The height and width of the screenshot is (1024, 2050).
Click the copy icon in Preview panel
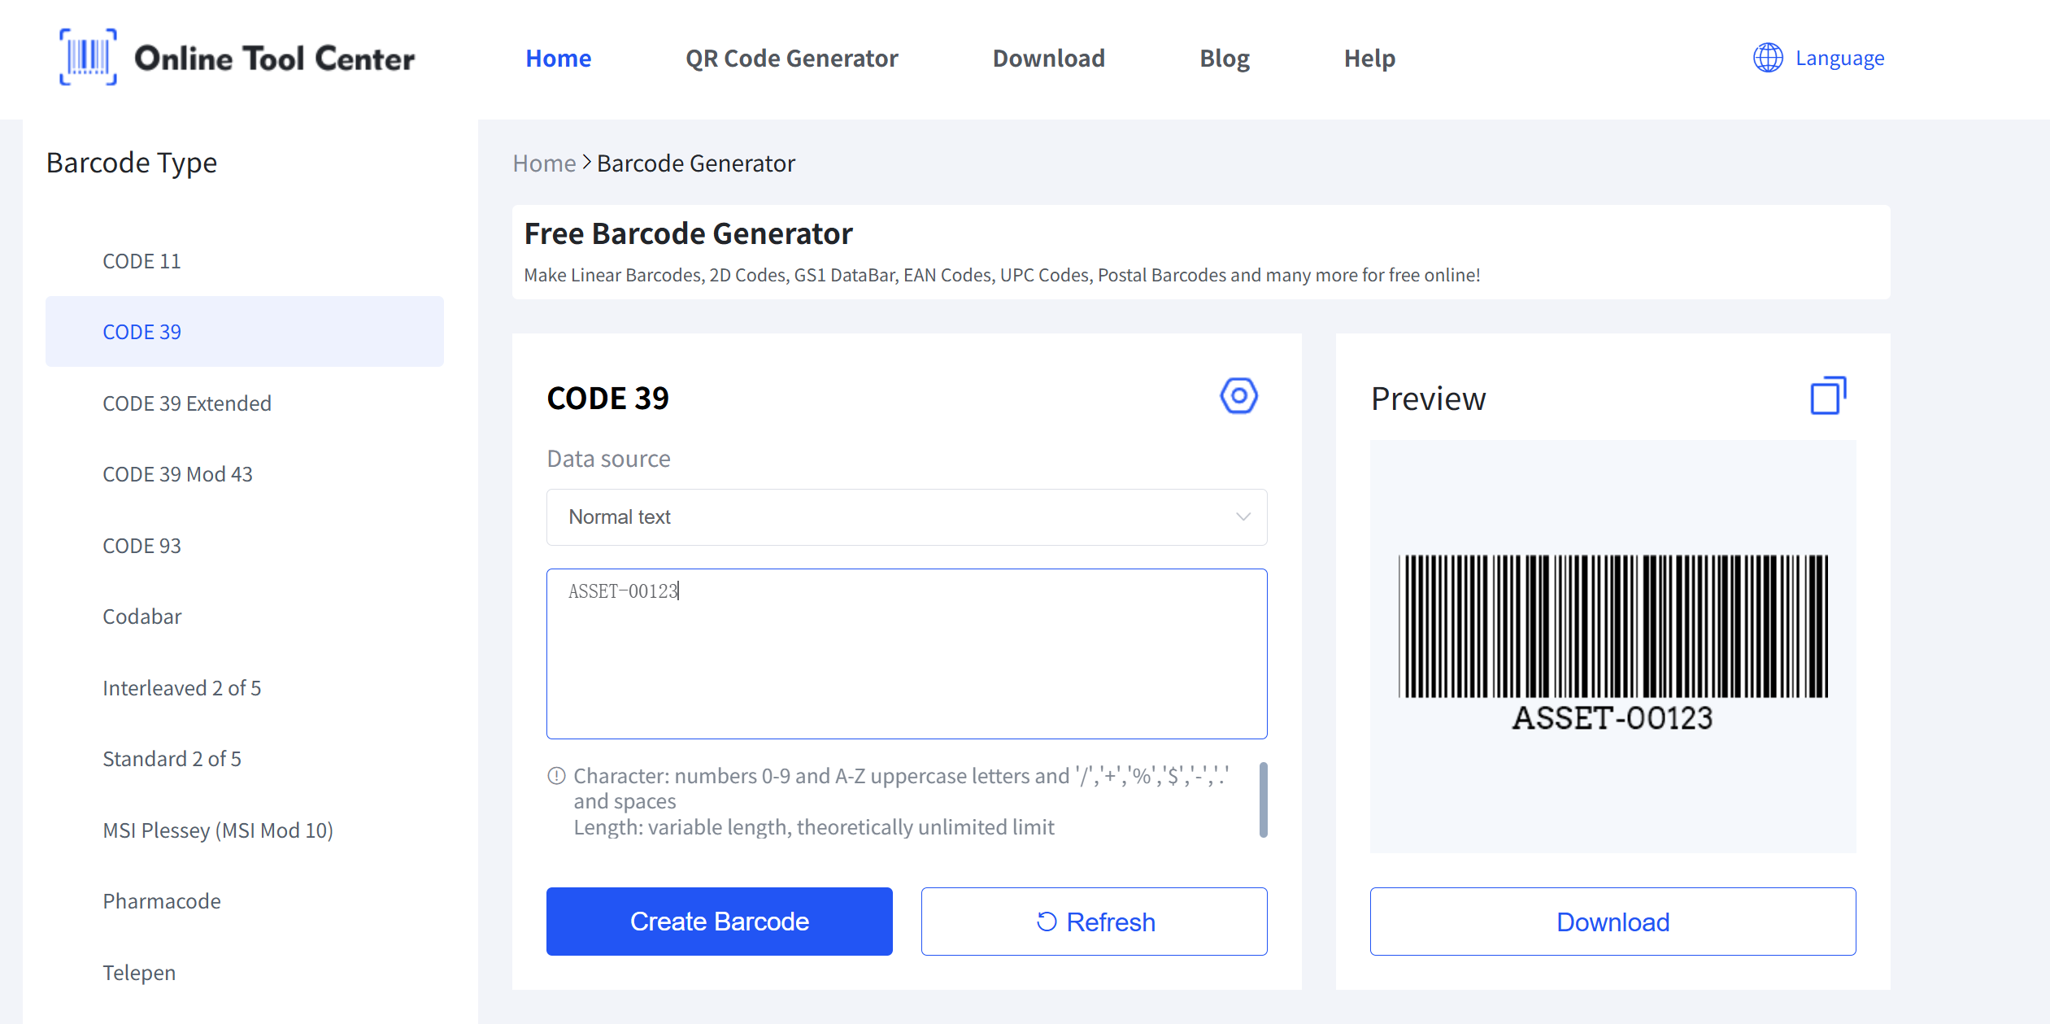click(1827, 396)
